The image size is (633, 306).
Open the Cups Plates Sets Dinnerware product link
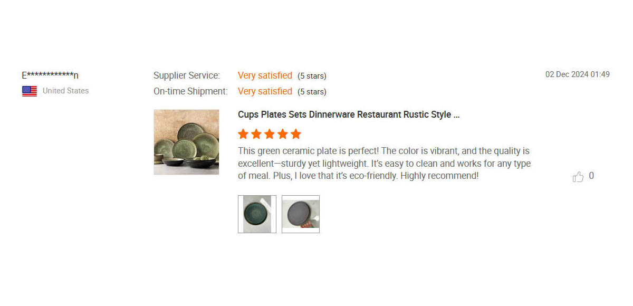349,114
